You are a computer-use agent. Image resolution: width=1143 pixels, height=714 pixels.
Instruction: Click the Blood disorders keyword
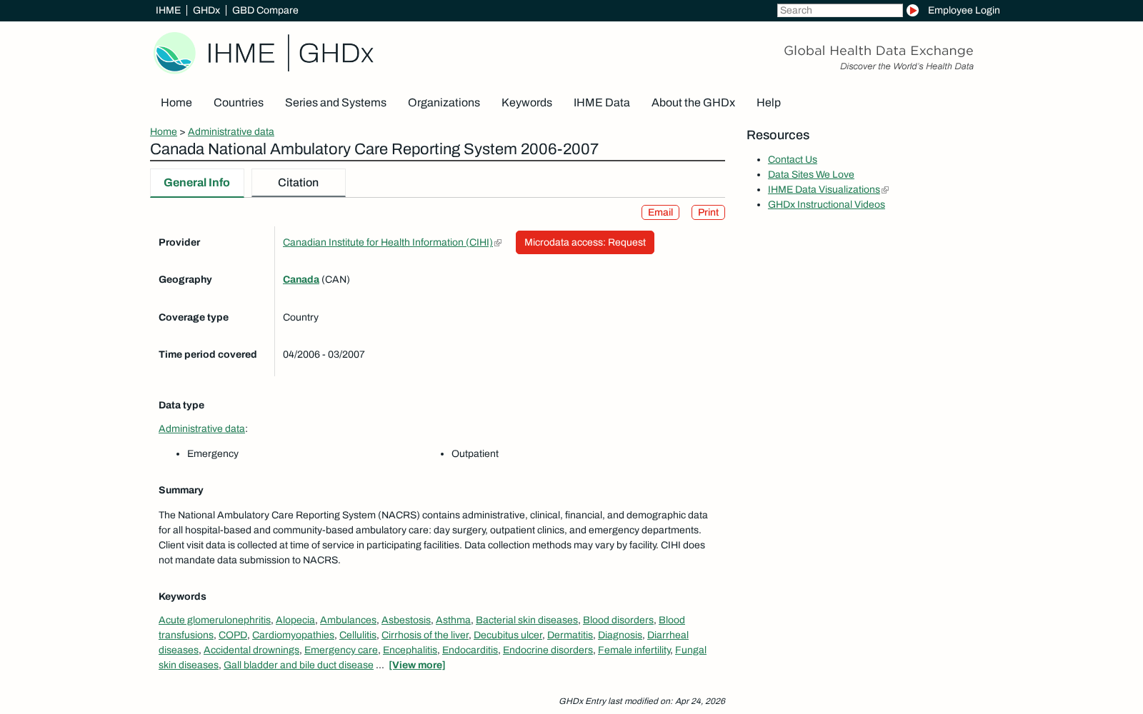pos(618,620)
